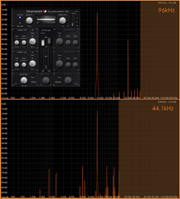180x199 pixels.
Task: Click the Side Hi XL knob
Action: point(59,42)
